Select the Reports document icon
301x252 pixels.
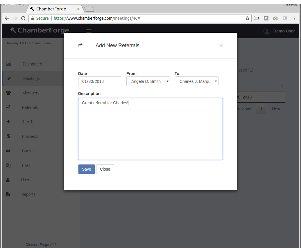(8, 194)
